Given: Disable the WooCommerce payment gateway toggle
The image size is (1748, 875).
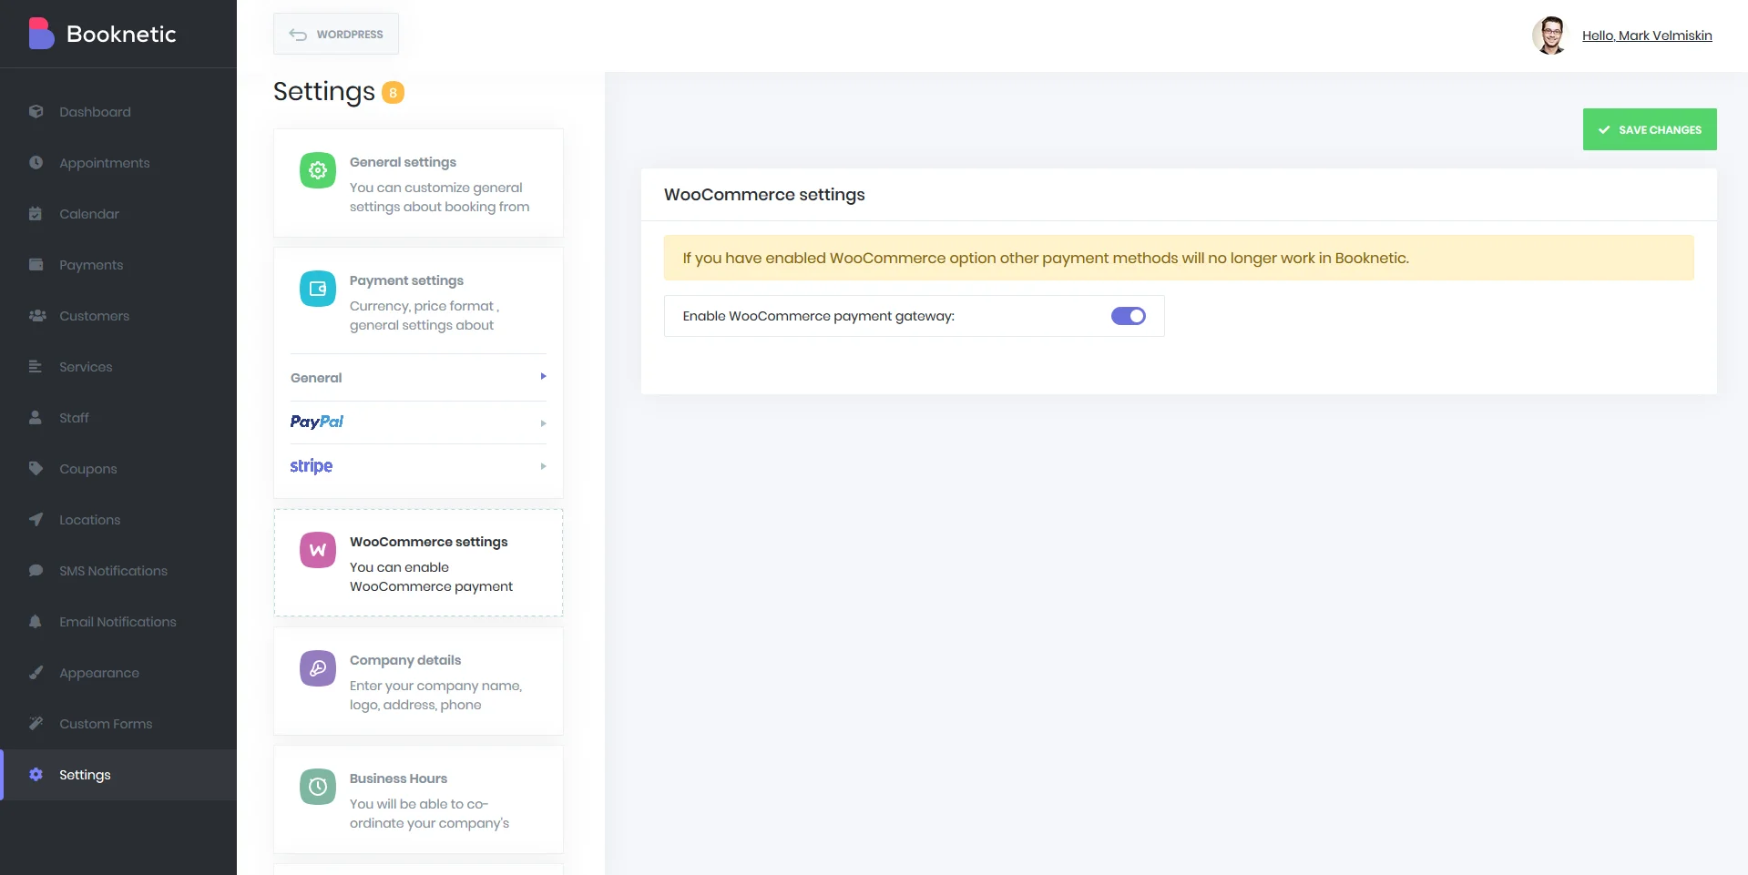Looking at the screenshot, I should tap(1128, 316).
